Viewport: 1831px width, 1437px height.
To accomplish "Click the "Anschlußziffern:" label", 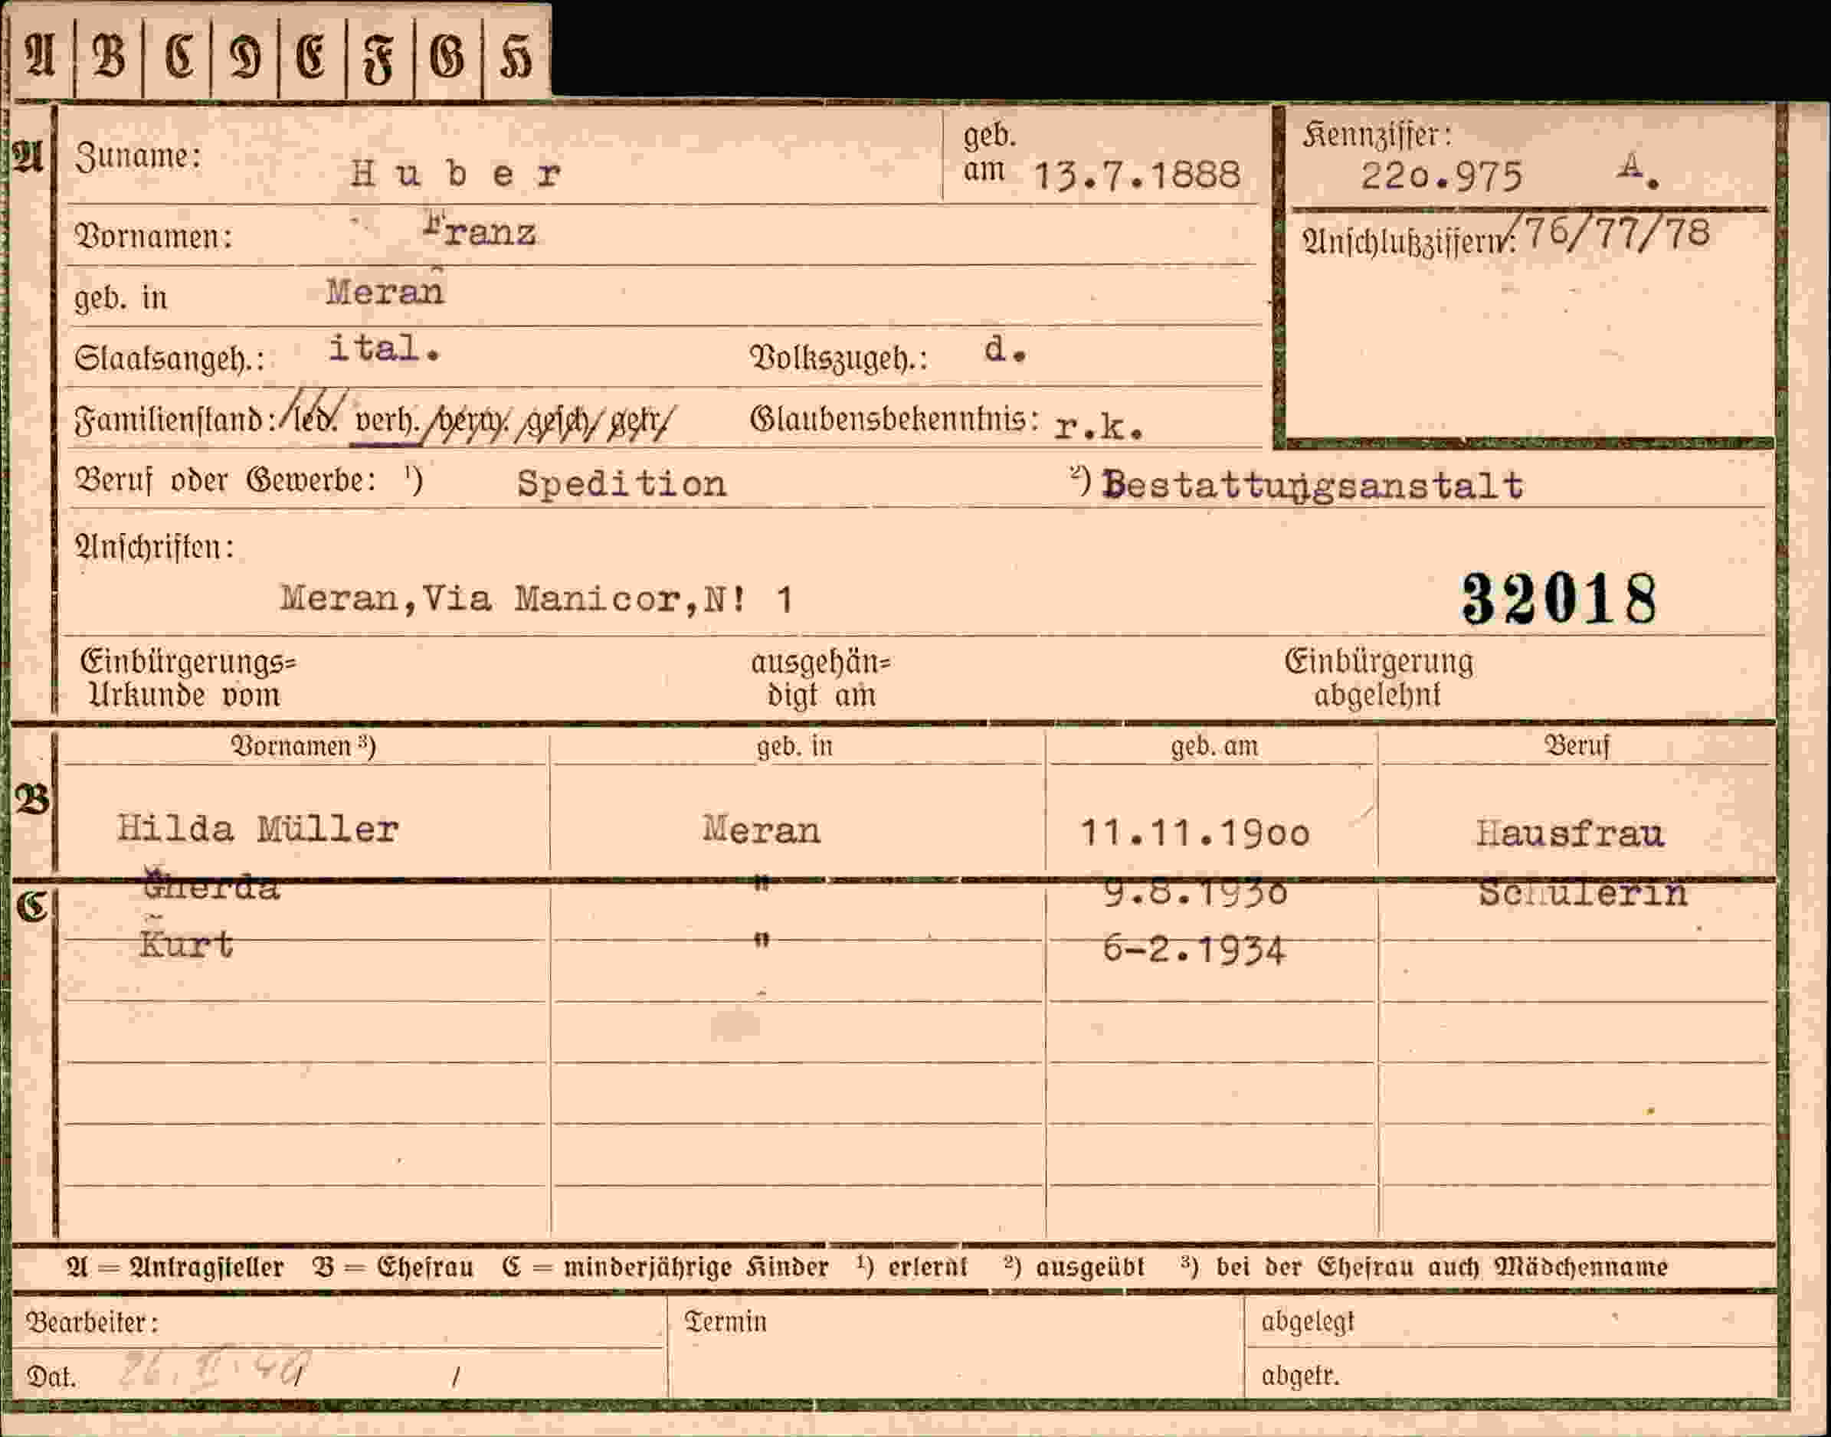I will point(1410,242).
